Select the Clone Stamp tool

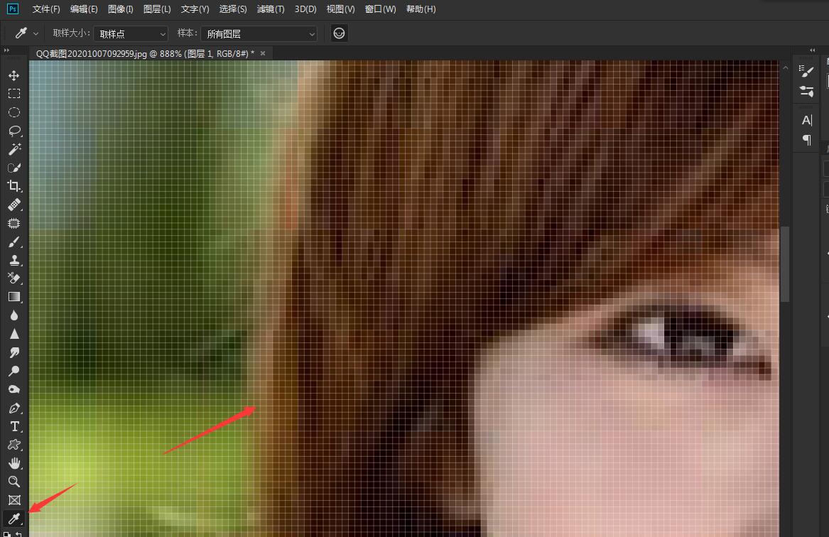click(14, 260)
